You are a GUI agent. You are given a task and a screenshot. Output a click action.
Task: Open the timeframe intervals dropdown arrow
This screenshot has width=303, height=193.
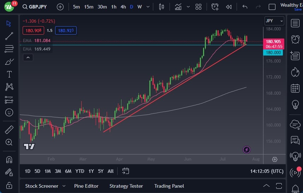pyautogui.click(x=148, y=7)
